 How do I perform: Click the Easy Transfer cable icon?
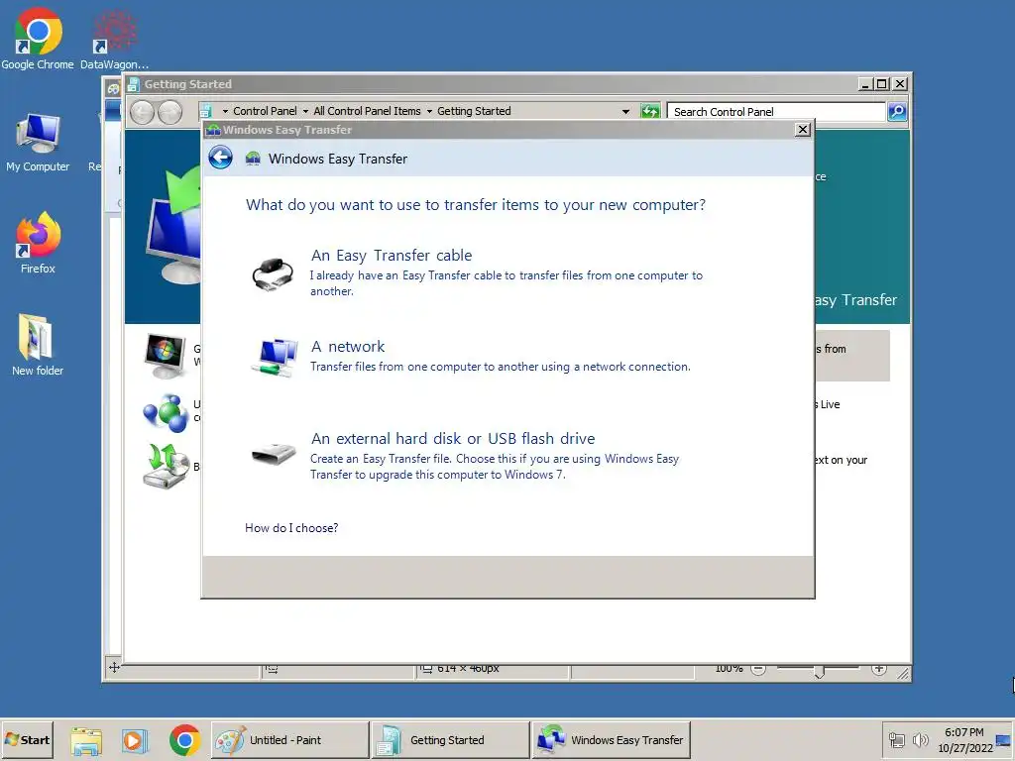(273, 274)
